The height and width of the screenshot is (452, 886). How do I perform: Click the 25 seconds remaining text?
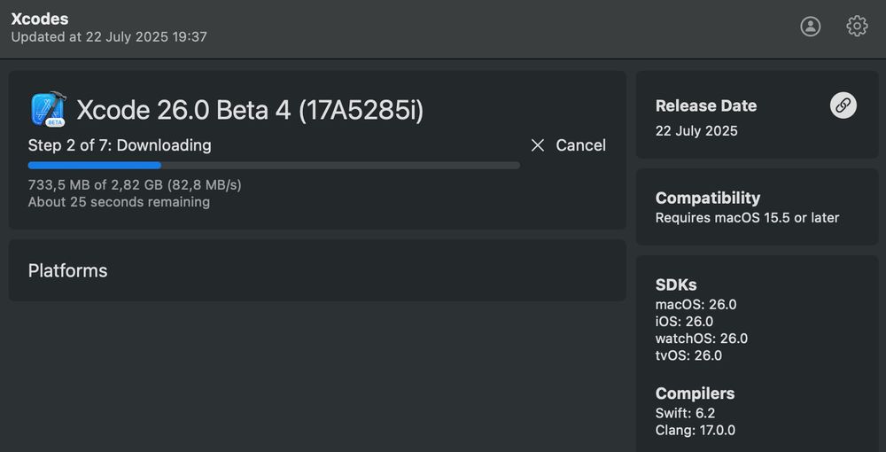(x=119, y=202)
